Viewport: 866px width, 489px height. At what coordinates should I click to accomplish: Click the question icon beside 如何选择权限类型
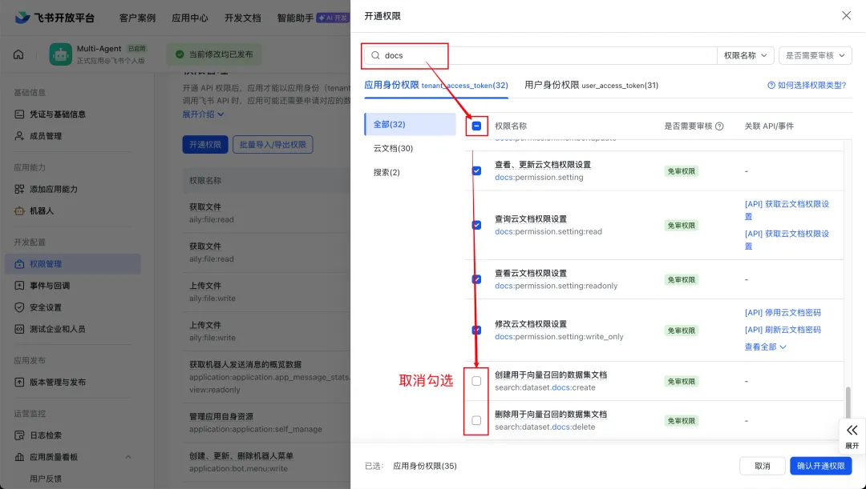pyautogui.click(x=771, y=86)
